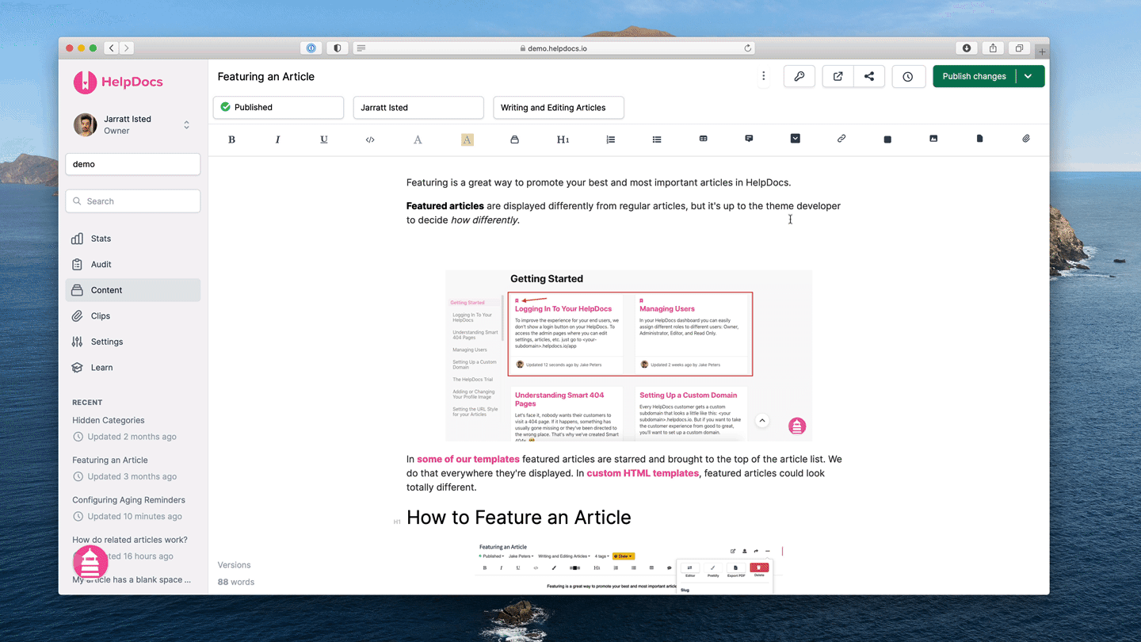Open the H1 heading options
The image size is (1141, 642).
[563, 139]
